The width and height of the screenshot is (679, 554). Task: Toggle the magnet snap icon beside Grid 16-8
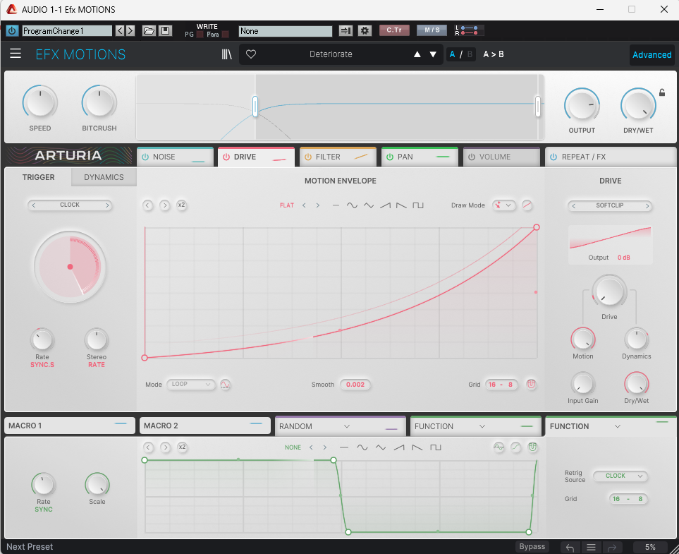532,384
